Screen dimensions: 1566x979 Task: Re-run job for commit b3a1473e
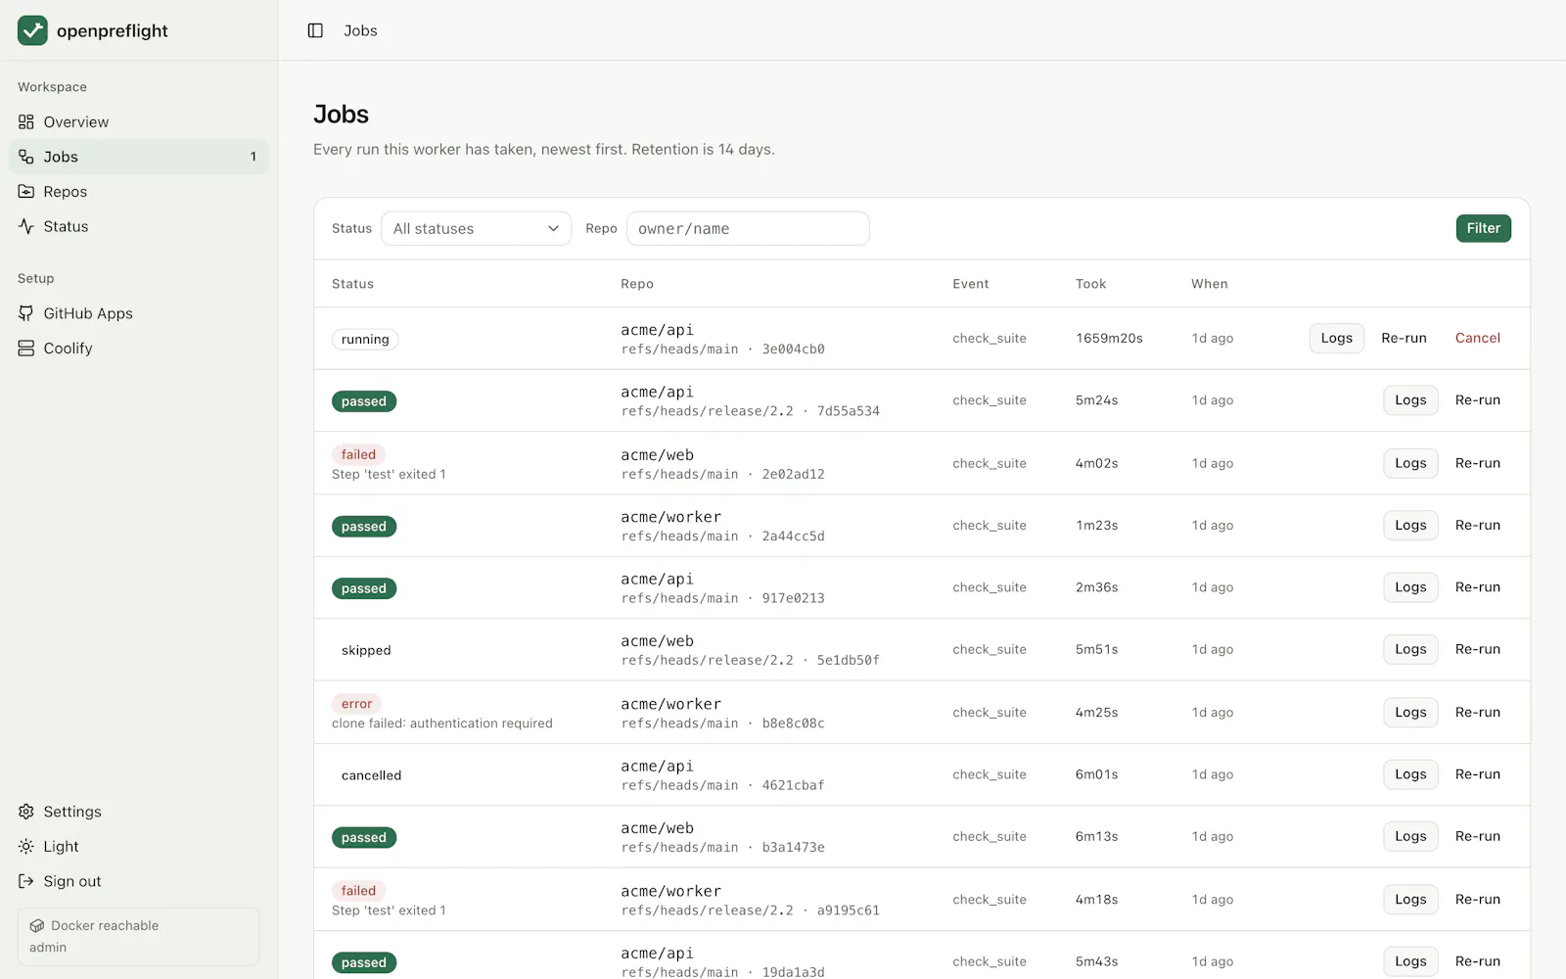tap(1478, 836)
